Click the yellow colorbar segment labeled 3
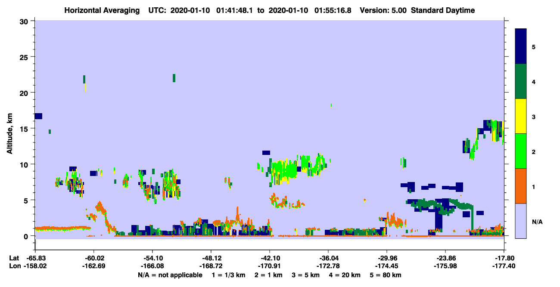This screenshot has width=560, height=287. pyautogui.click(x=521, y=116)
